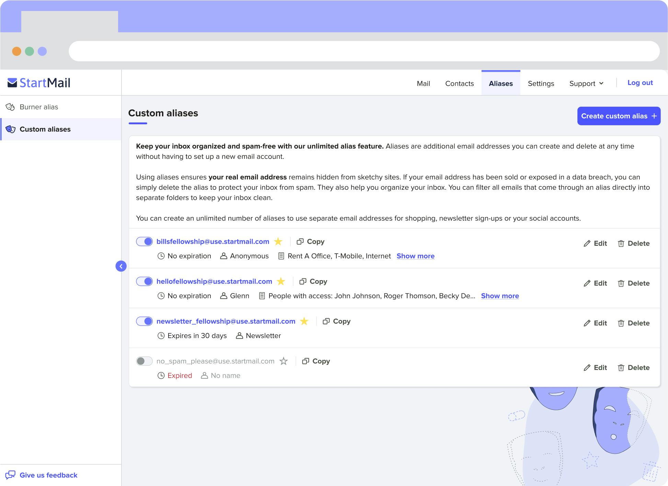Collapse the sidebar with the chevron

coord(121,266)
